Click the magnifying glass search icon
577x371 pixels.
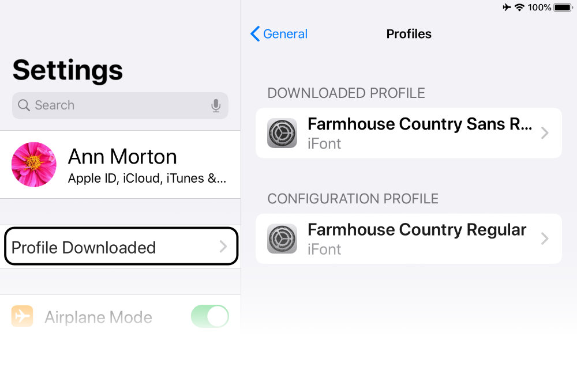(x=24, y=105)
